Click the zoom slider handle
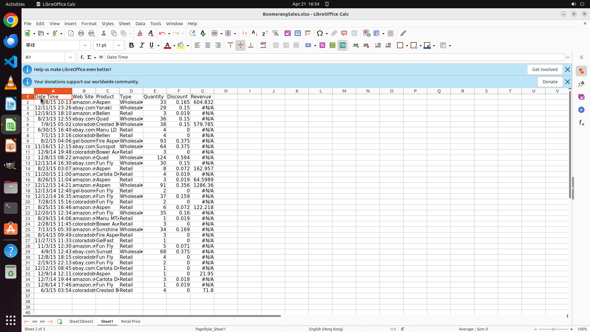The height and width of the screenshot is (332, 590). click(x=553, y=329)
